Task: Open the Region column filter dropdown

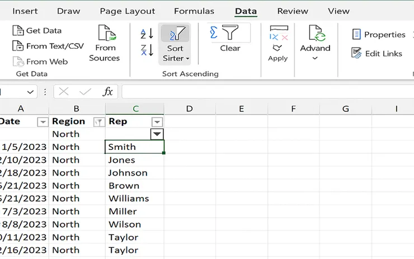Action: pos(98,121)
